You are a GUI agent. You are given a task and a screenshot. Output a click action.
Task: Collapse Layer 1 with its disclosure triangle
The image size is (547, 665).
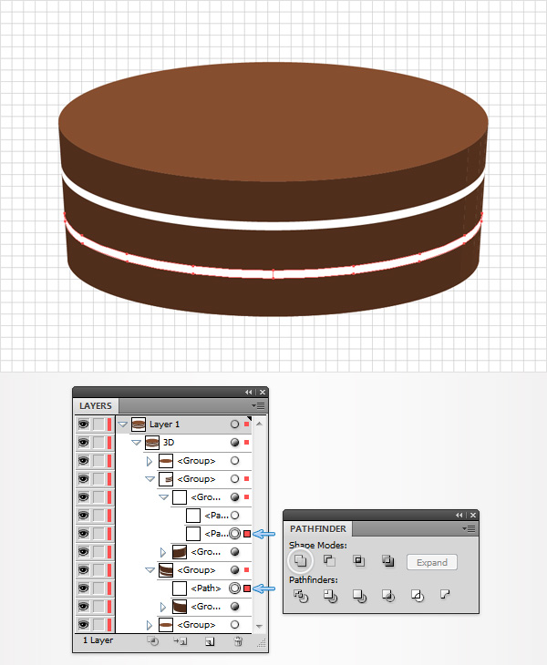click(x=123, y=425)
